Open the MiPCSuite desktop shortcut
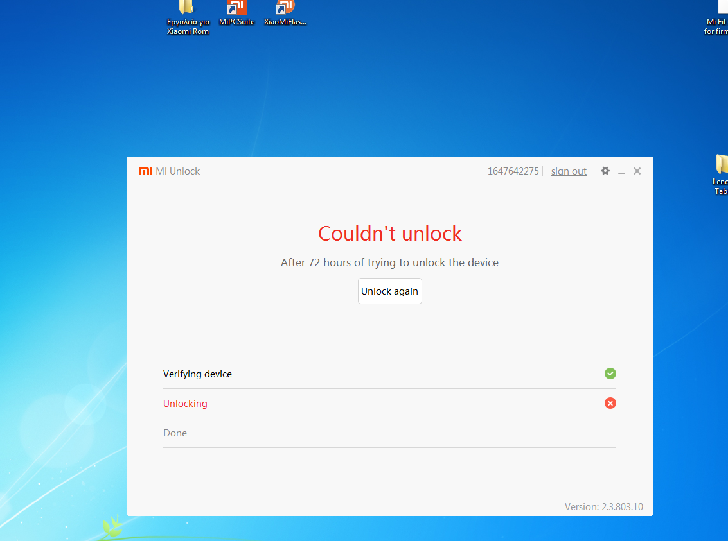Viewport: 728px width, 541px height. (237, 13)
